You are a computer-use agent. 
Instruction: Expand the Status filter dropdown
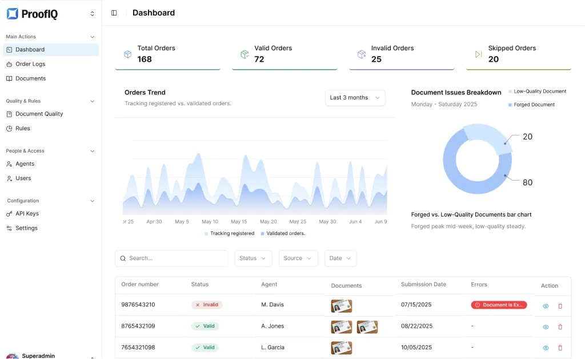253,258
